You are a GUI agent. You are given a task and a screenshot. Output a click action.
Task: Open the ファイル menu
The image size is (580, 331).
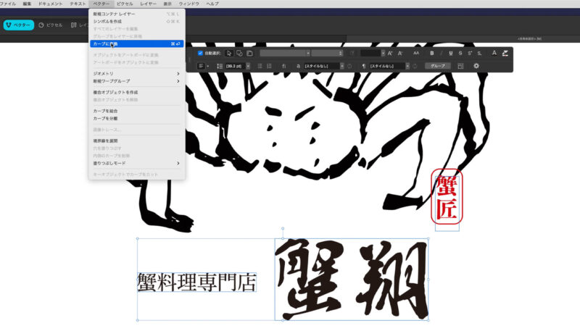(x=8, y=4)
